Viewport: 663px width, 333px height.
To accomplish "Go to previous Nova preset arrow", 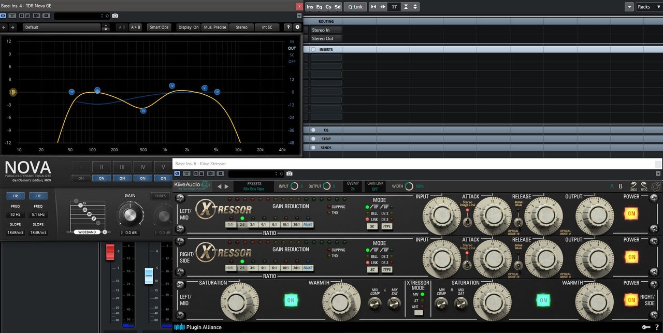I will 4,27.
